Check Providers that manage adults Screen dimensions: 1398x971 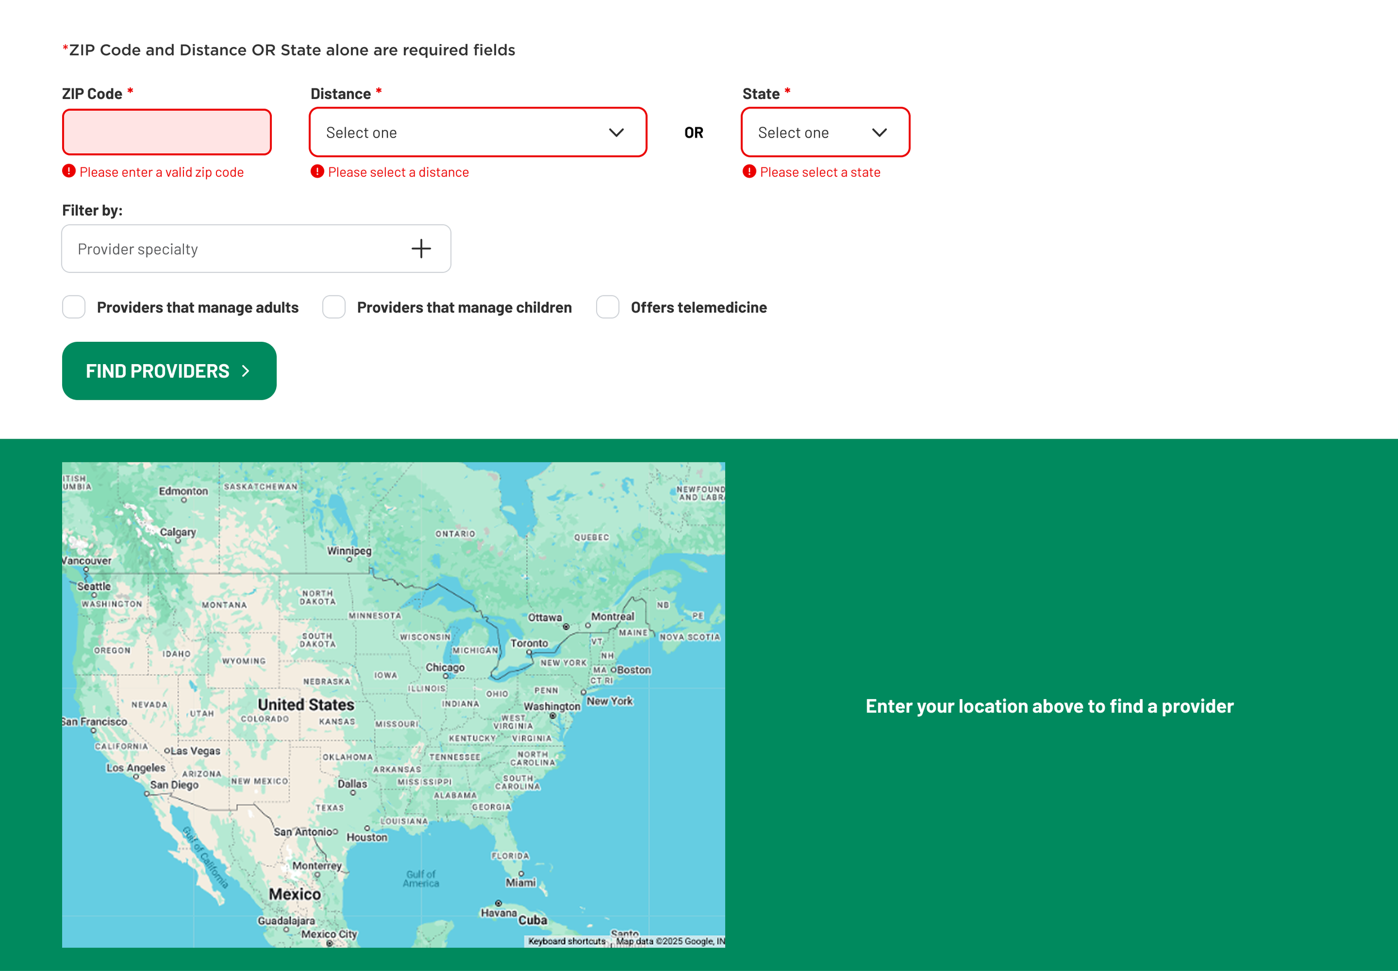pyautogui.click(x=74, y=307)
